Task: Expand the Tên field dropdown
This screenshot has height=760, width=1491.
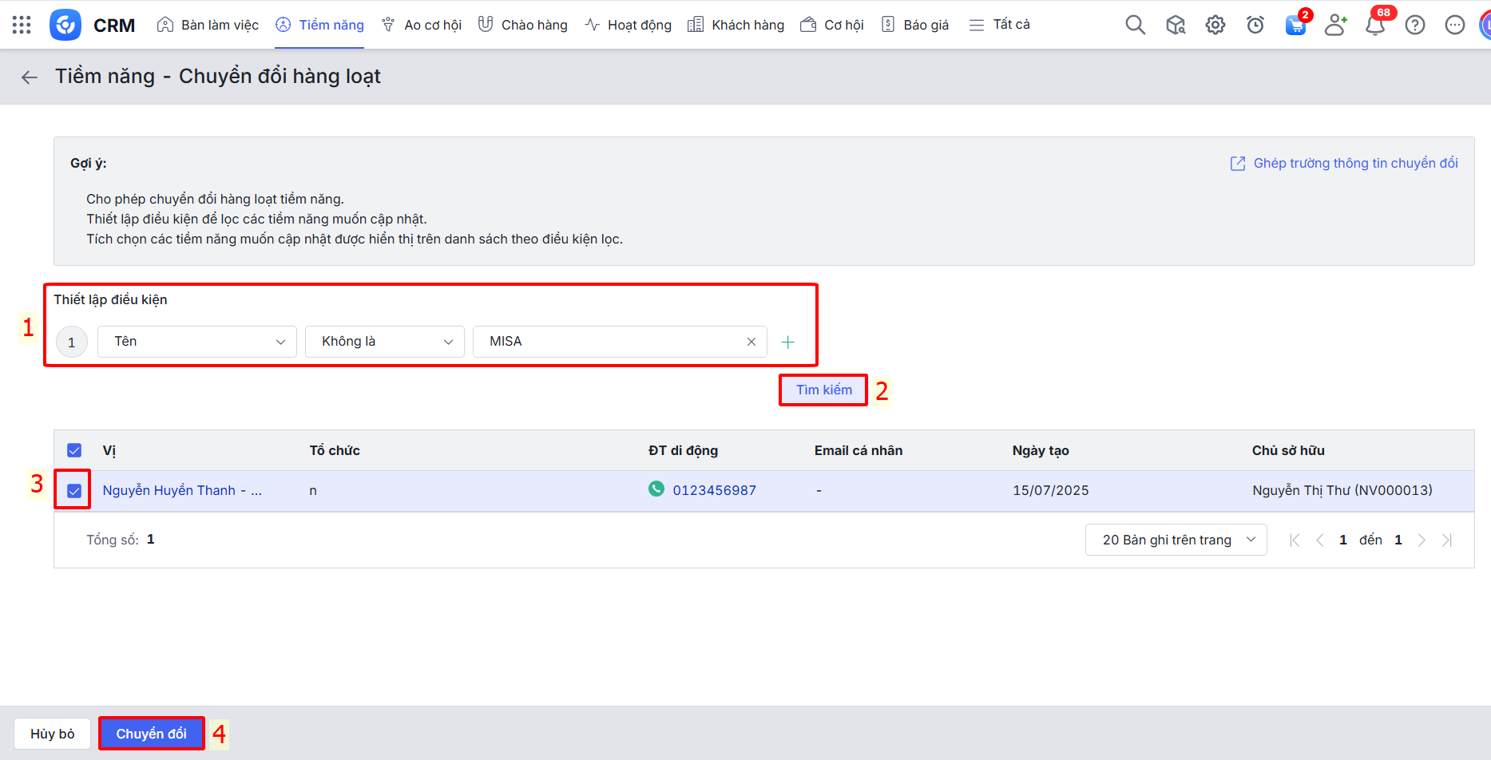Action: [x=197, y=342]
